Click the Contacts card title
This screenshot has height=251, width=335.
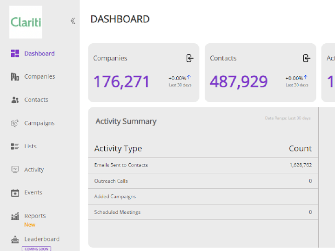tap(223, 58)
